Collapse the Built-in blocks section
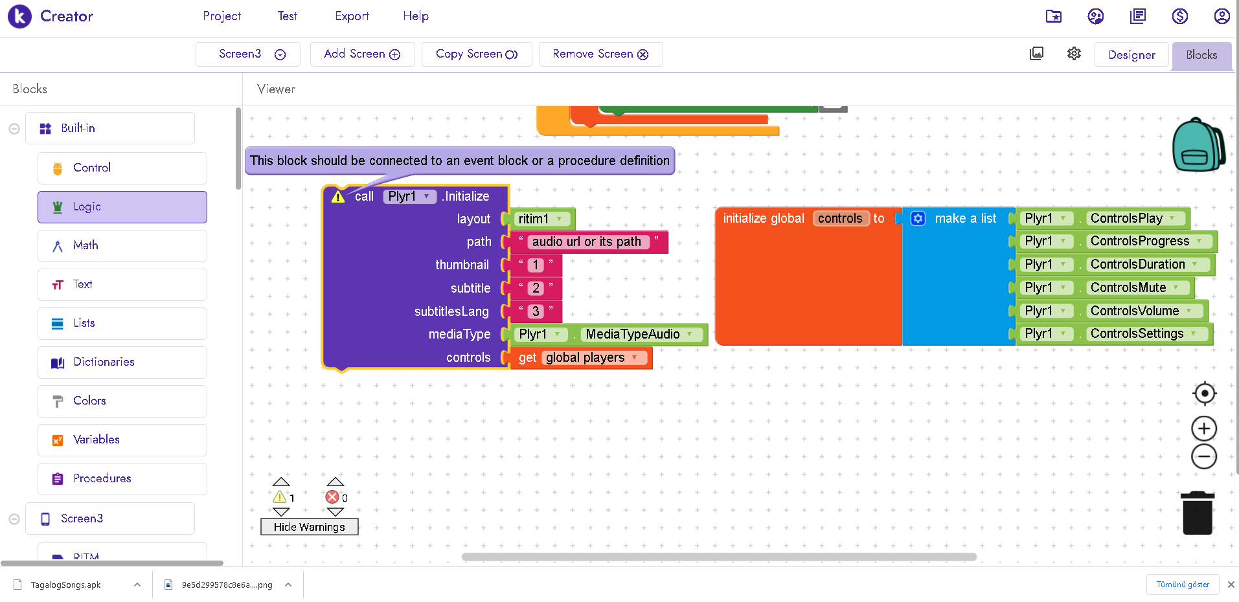Viewport: 1239px width, 602px height. pyautogui.click(x=14, y=129)
